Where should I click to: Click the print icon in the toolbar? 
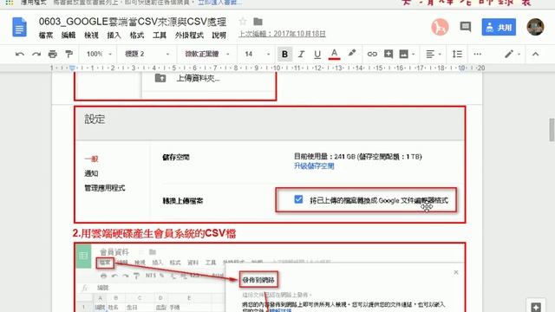(52, 54)
